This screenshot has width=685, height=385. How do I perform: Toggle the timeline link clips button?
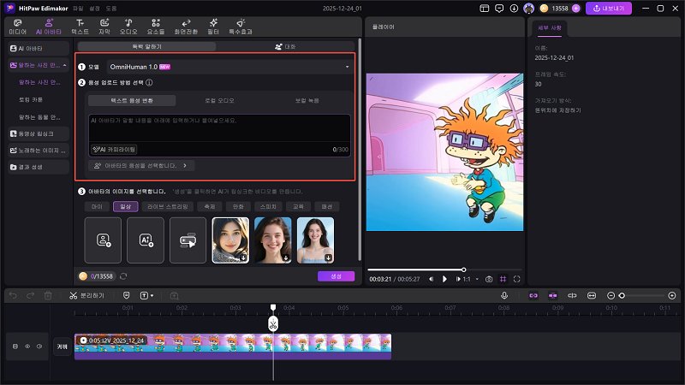tap(533, 295)
